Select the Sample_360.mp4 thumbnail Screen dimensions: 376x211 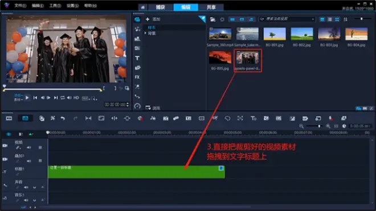pos(220,34)
